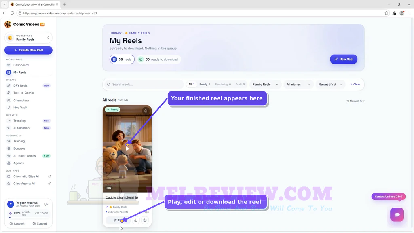The image size is (414, 233).
Task: Clear the reel filters
Action: pos(355,85)
